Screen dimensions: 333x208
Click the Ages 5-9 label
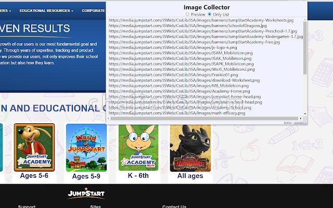(x=86, y=176)
